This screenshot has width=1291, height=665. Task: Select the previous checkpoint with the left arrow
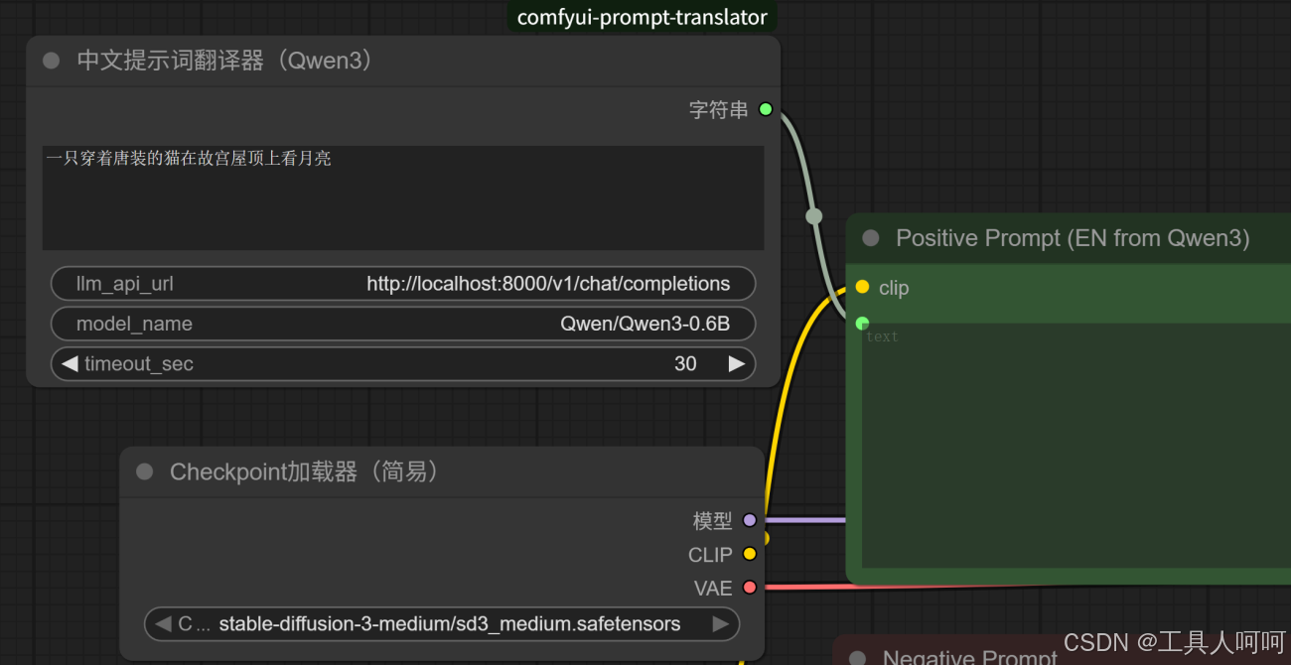163,624
